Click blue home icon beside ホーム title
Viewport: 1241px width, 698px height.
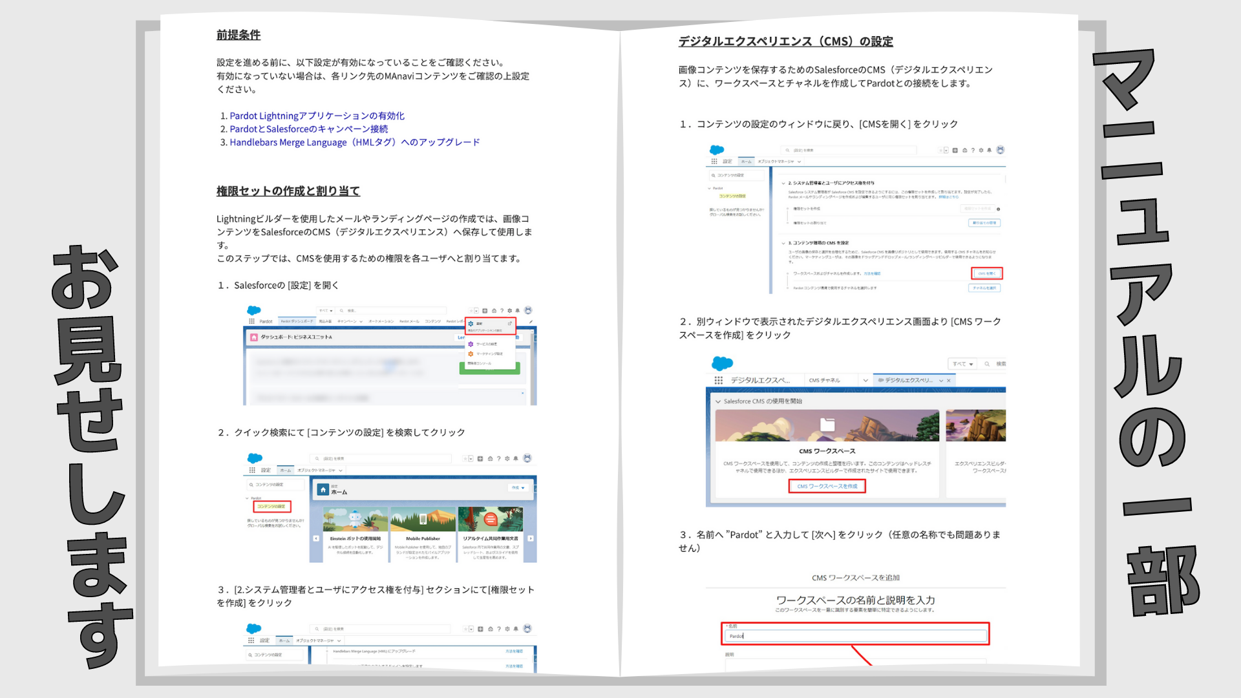[323, 490]
